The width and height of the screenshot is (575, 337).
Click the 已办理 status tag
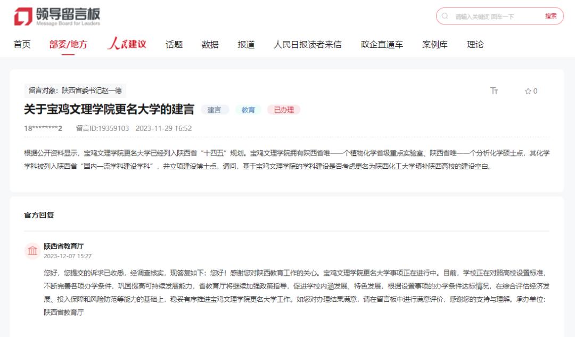pyautogui.click(x=284, y=110)
